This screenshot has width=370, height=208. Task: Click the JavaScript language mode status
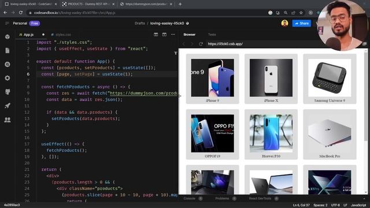(358, 205)
